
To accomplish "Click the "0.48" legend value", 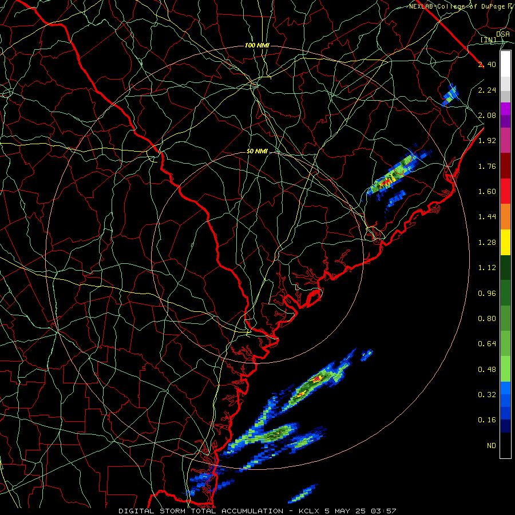I will (487, 370).
